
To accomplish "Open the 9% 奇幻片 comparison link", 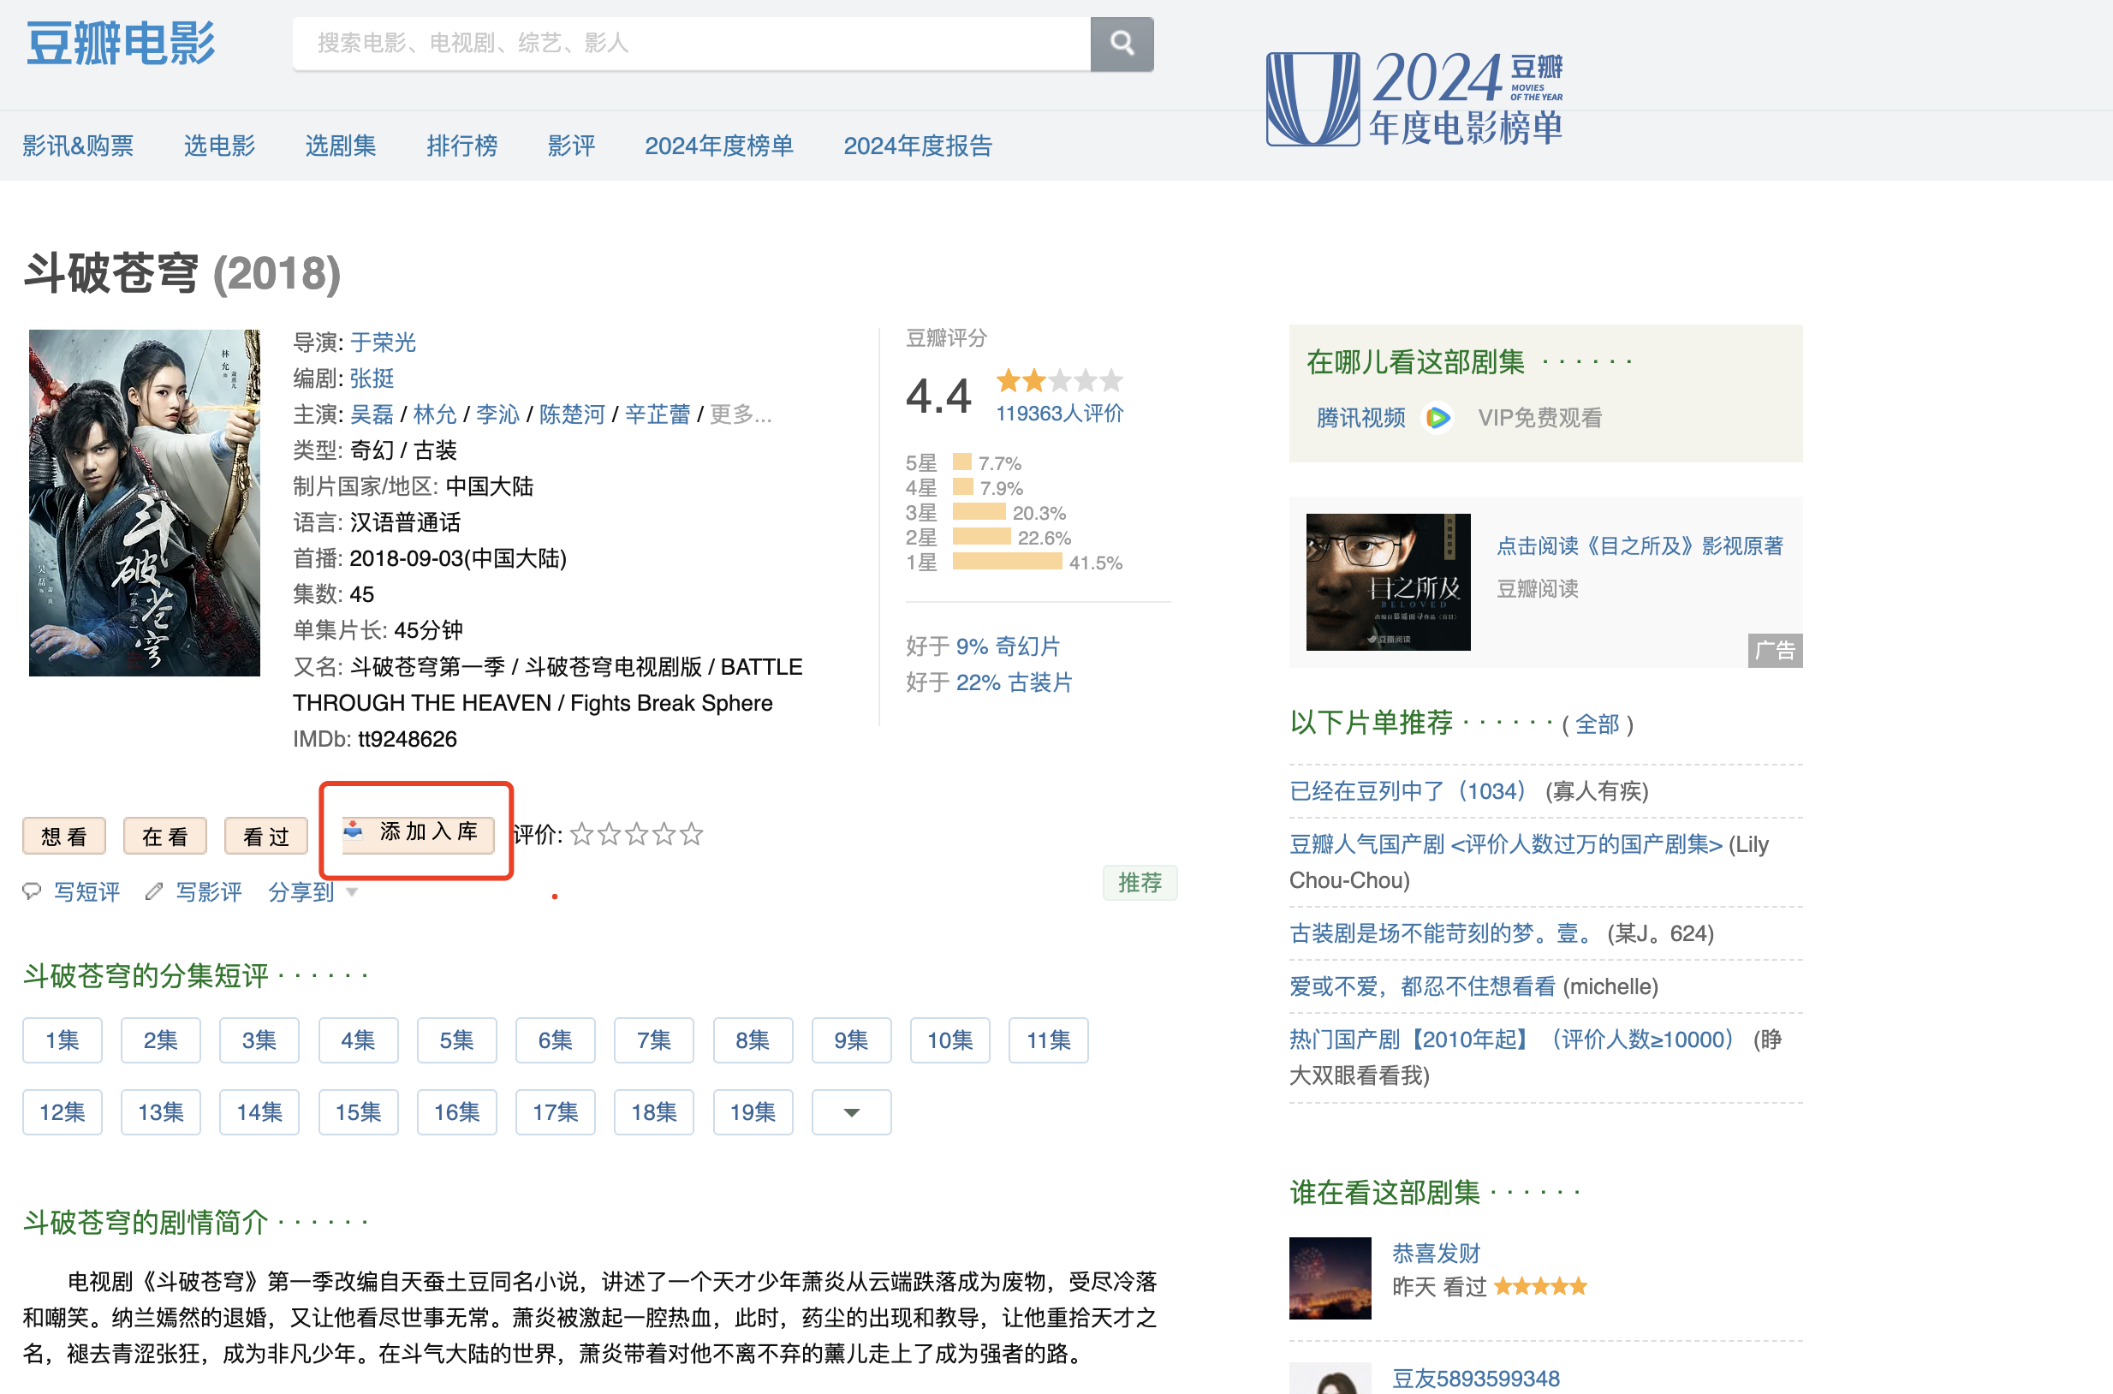I will (1008, 646).
